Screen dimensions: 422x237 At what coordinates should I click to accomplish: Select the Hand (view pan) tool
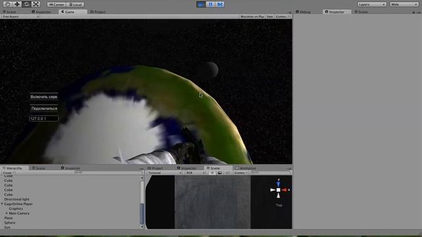click(7, 5)
